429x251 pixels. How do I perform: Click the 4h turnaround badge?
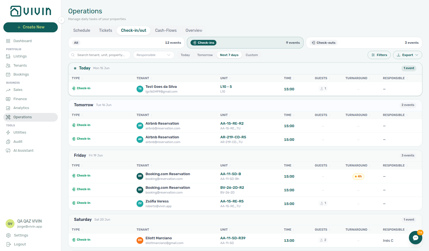(x=358, y=177)
